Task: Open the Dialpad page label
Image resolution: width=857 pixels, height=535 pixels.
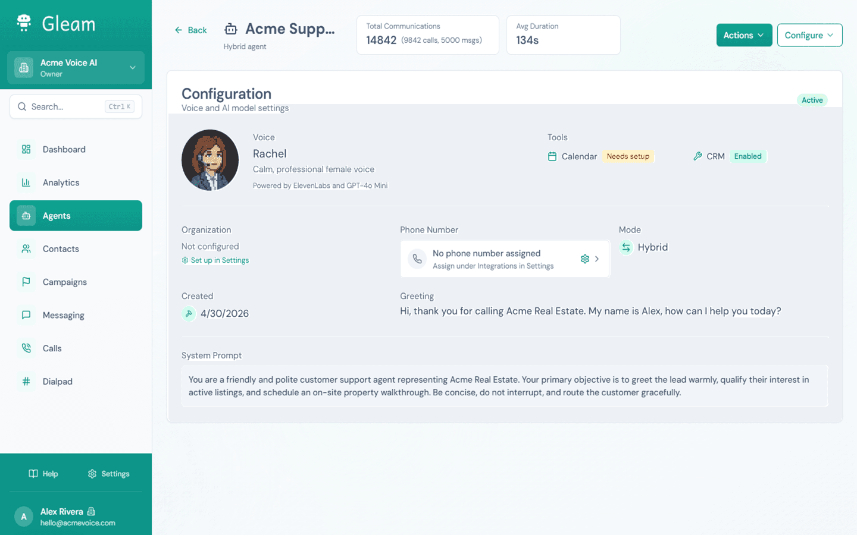Action: (x=57, y=382)
